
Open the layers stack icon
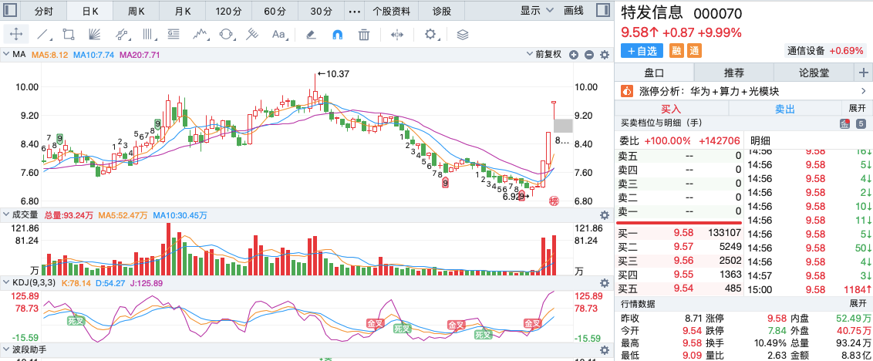462,35
